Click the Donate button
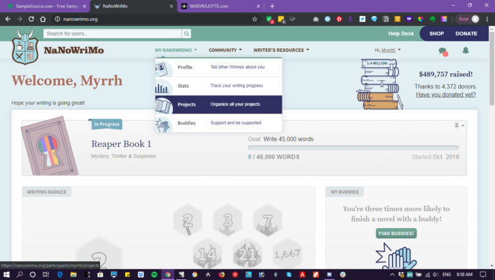The width and height of the screenshot is (495, 280). tap(466, 34)
